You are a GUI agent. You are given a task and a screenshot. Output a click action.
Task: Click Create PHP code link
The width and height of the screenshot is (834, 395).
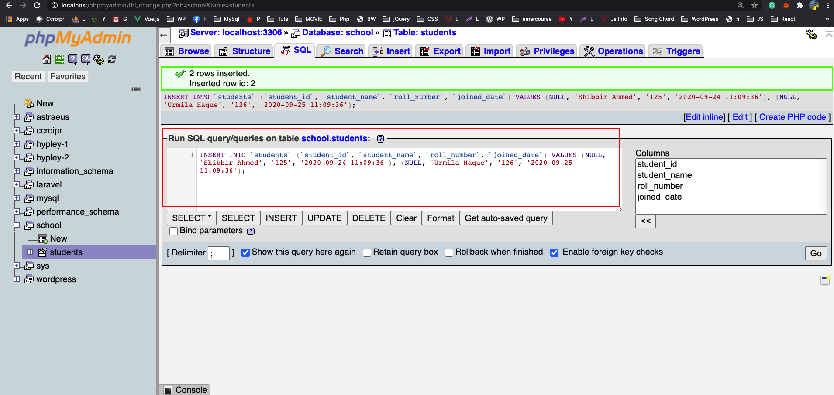pyautogui.click(x=793, y=117)
